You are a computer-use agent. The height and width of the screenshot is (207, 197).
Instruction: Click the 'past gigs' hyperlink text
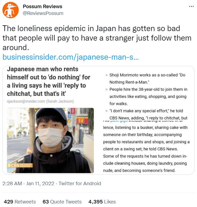pos(119,121)
